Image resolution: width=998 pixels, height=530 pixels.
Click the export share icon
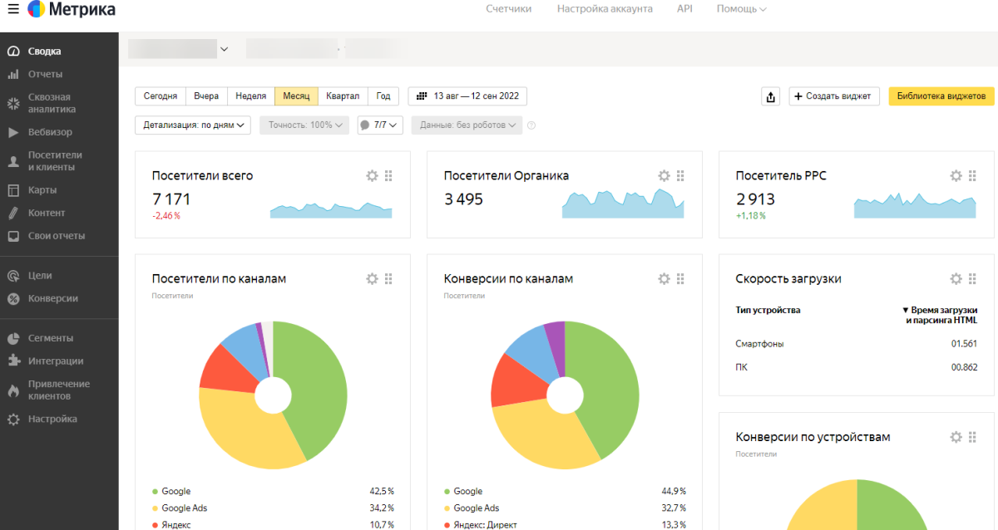tap(771, 96)
